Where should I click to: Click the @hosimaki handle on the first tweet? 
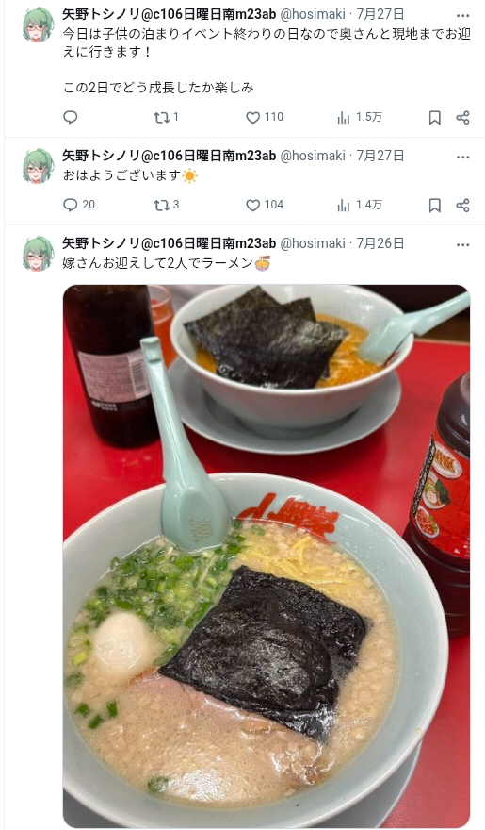(313, 14)
